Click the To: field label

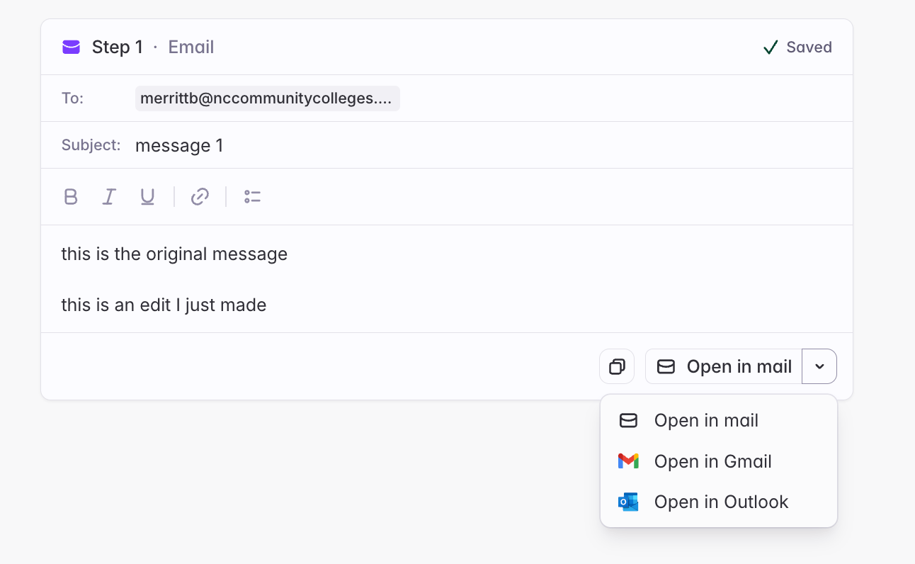coord(73,98)
